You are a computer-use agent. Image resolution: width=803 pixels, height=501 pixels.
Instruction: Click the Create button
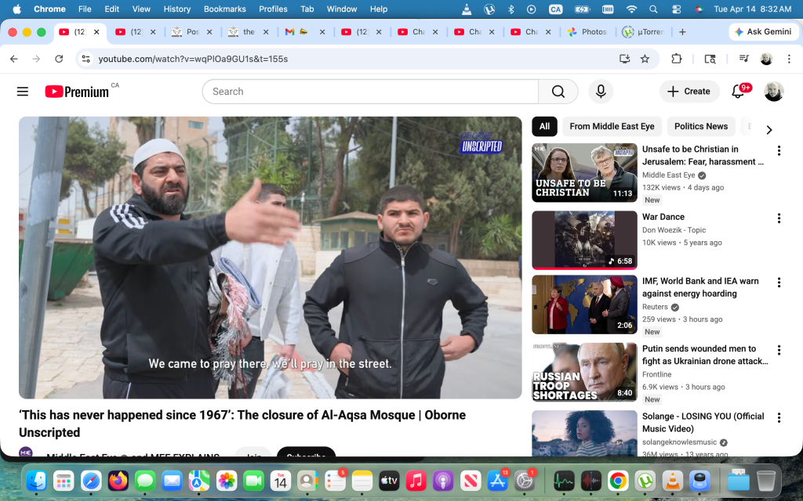click(x=689, y=92)
